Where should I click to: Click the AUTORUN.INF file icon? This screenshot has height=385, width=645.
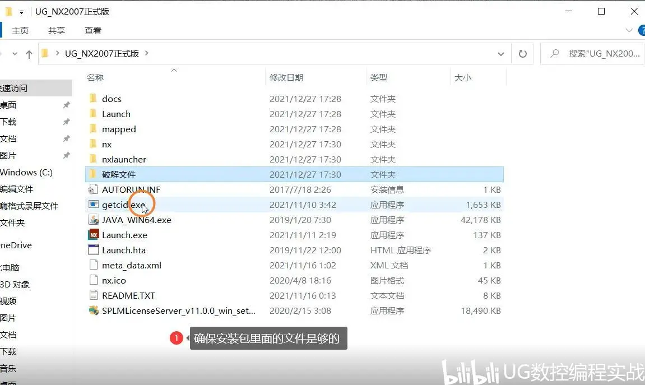point(94,189)
